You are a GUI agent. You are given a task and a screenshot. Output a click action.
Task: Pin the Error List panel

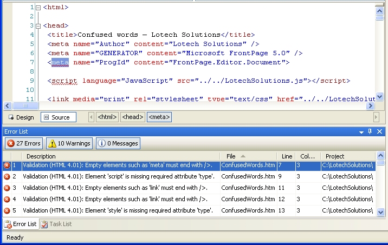coord(370,131)
